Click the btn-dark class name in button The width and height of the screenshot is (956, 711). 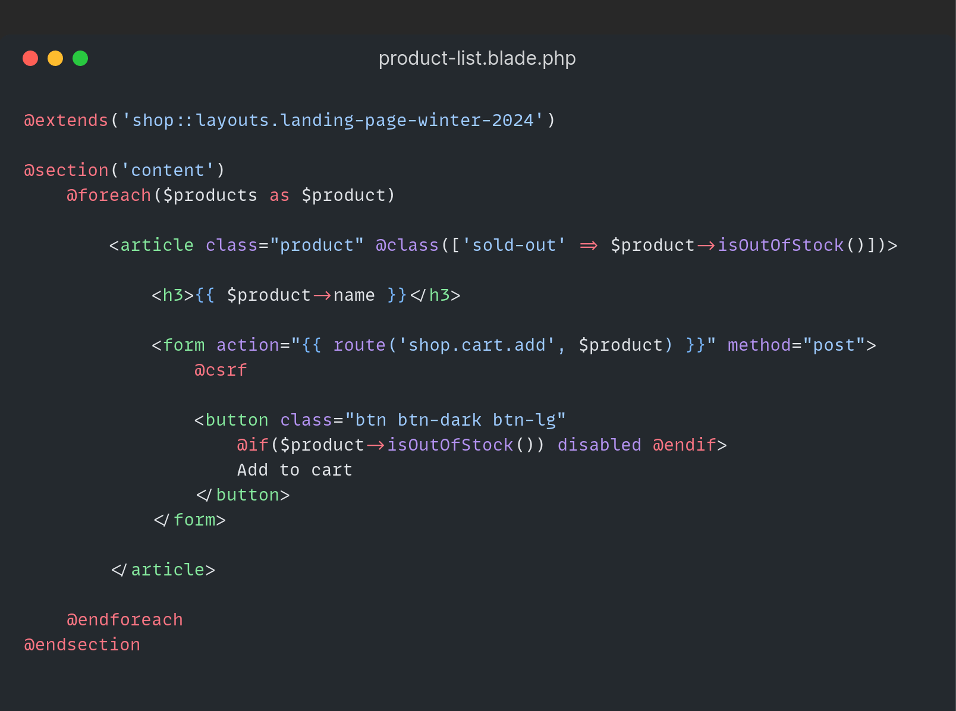pos(439,420)
